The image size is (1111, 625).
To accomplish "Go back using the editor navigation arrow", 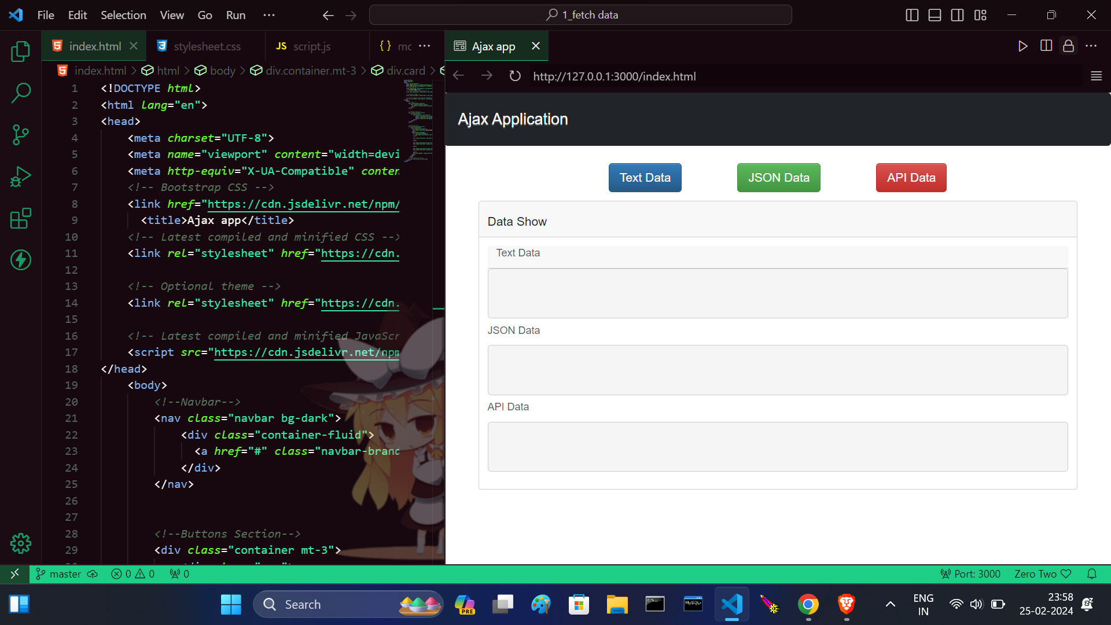I will (x=328, y=15).
